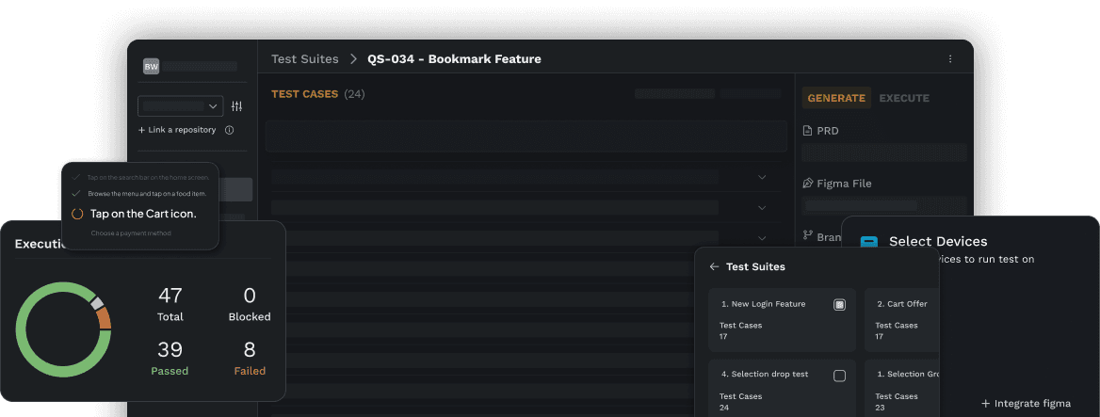Click Link a repository
This screenshot has width=1100, height=417.
tap(177, 130)
